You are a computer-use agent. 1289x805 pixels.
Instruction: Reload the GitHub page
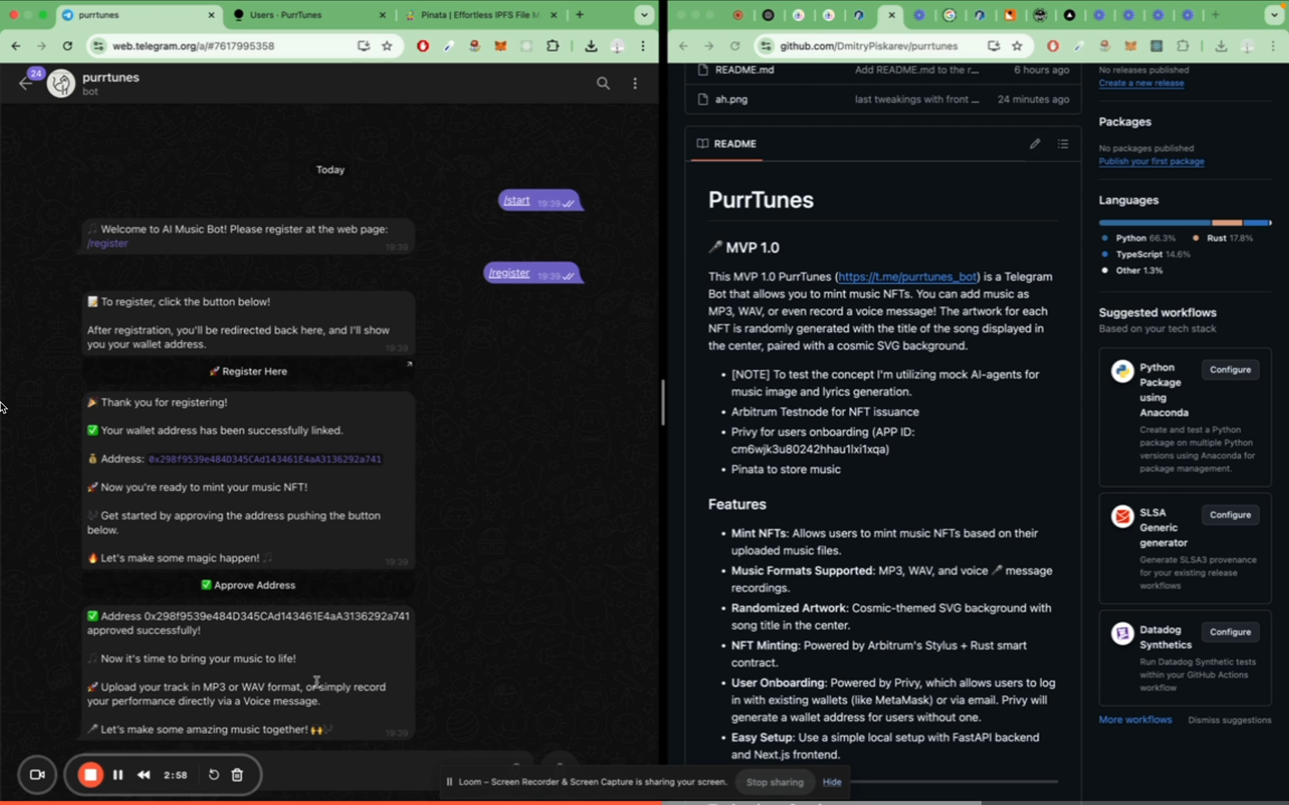[x=735, y=46]
